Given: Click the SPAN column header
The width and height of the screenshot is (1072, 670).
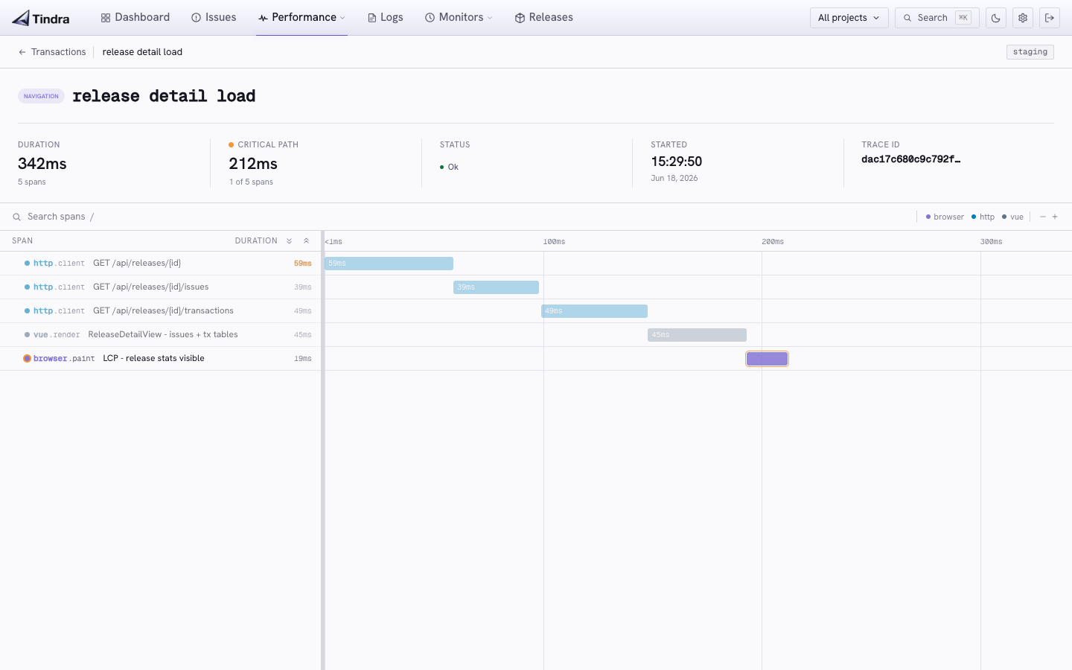Looking at the screenshot, I should [x=22, y=241].
